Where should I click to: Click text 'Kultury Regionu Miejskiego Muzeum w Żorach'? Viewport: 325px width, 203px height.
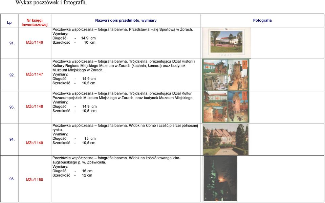point(91,66)
